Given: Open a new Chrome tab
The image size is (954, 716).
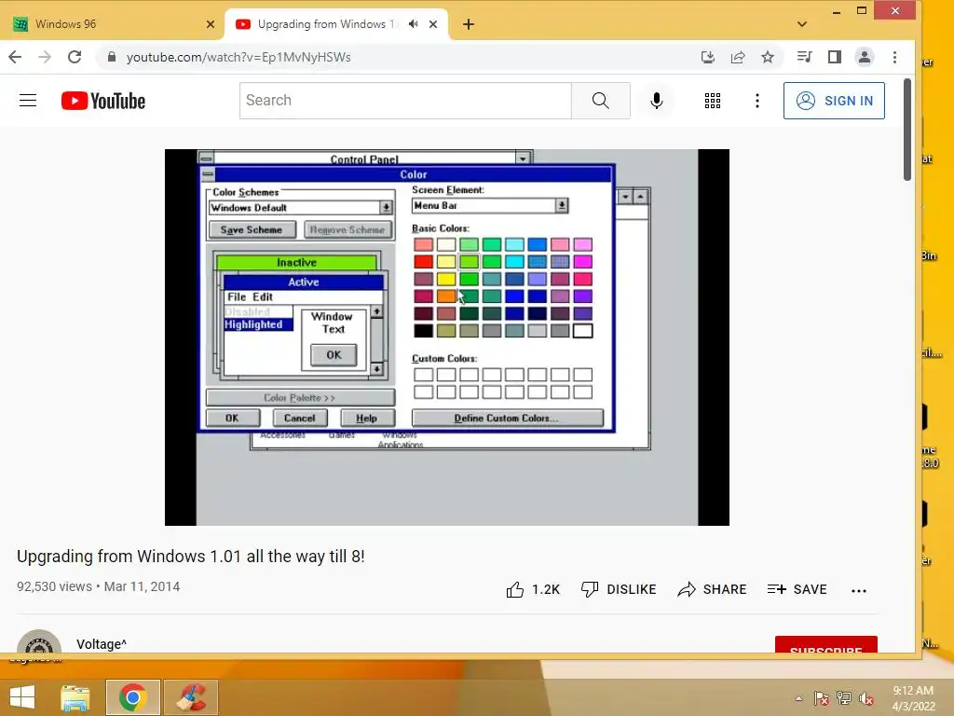Looking at the screenshot, I should pos(468,24).
